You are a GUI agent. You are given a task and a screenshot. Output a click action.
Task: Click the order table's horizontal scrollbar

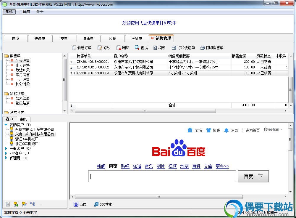(145, 111)
